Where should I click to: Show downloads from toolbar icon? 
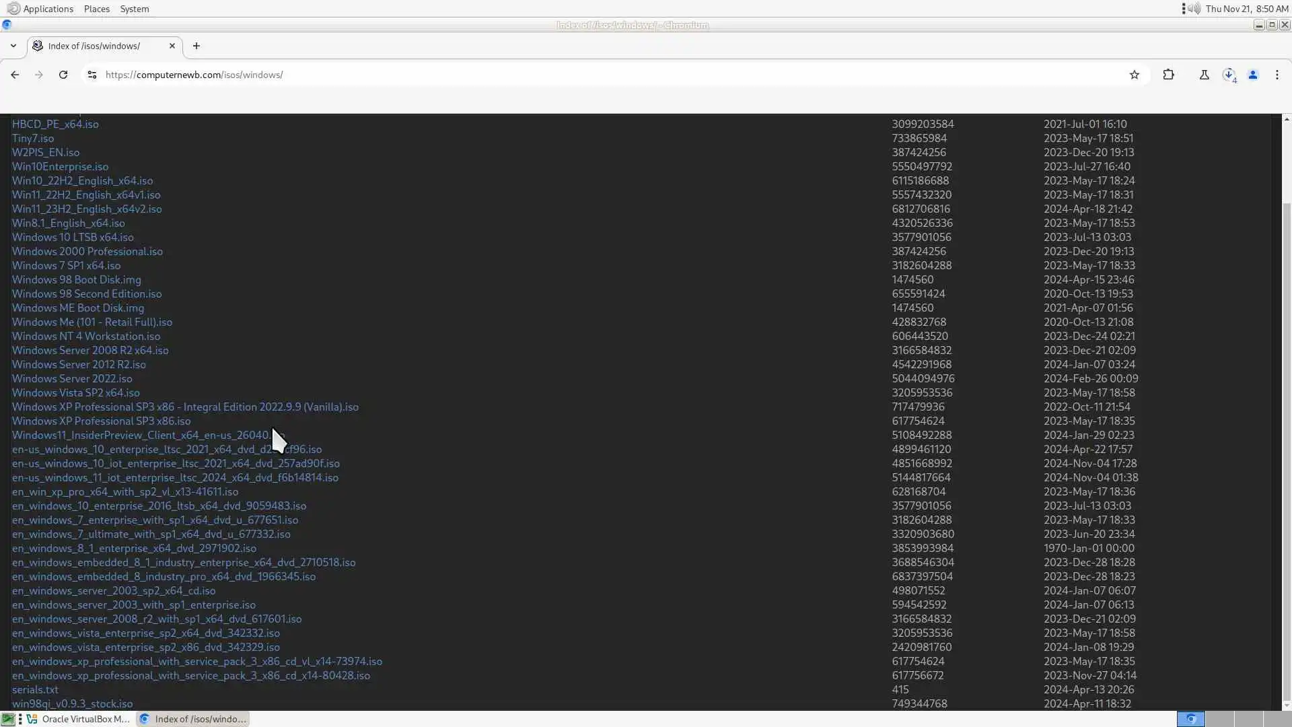[1229, 75]
